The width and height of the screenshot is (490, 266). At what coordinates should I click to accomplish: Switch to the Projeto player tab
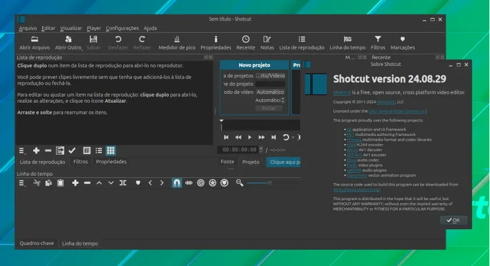pos(251,162)
